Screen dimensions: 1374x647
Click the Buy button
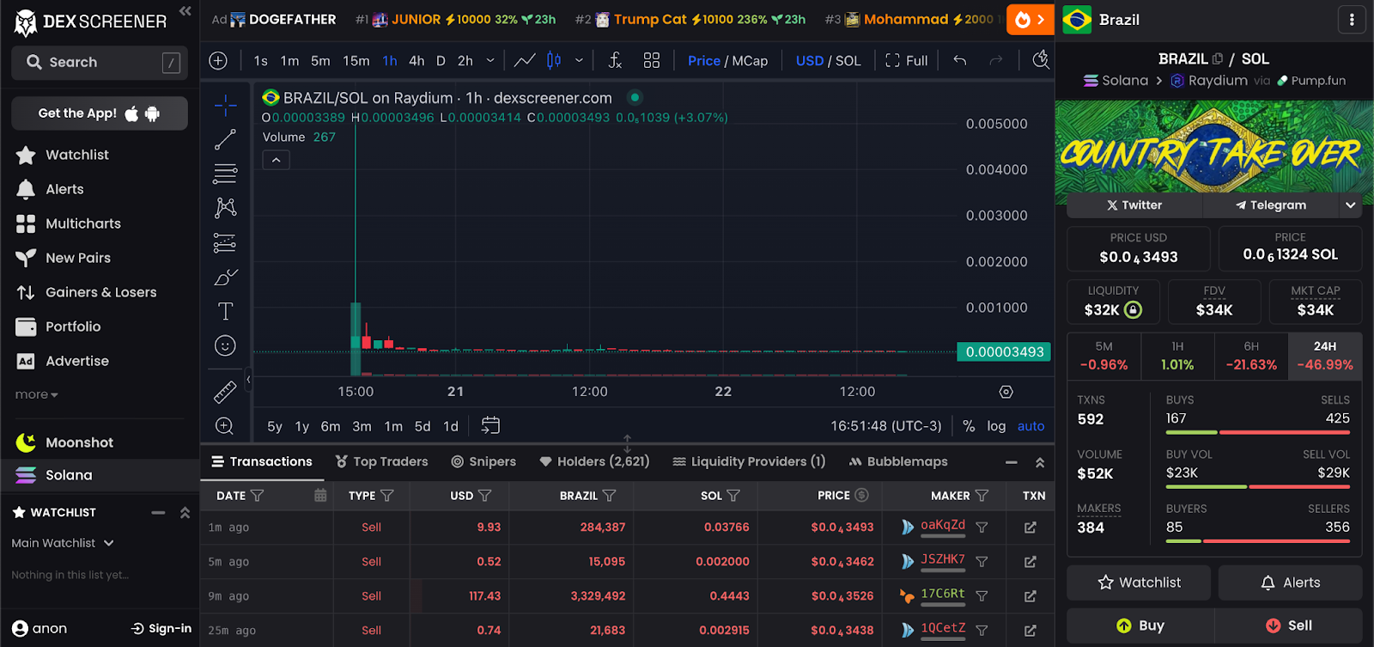(x=1140, y=626)
